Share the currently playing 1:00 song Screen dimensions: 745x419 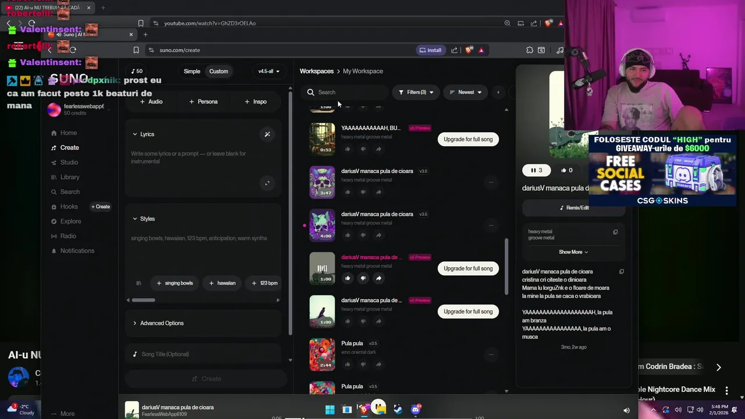point(378,278)
